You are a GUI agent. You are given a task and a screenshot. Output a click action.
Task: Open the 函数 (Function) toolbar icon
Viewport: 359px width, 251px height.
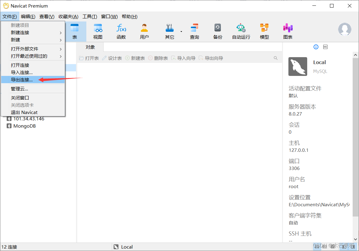point(121,31)
